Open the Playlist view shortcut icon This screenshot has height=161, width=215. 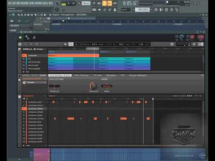pyautogui.click(x=156, y=10)
